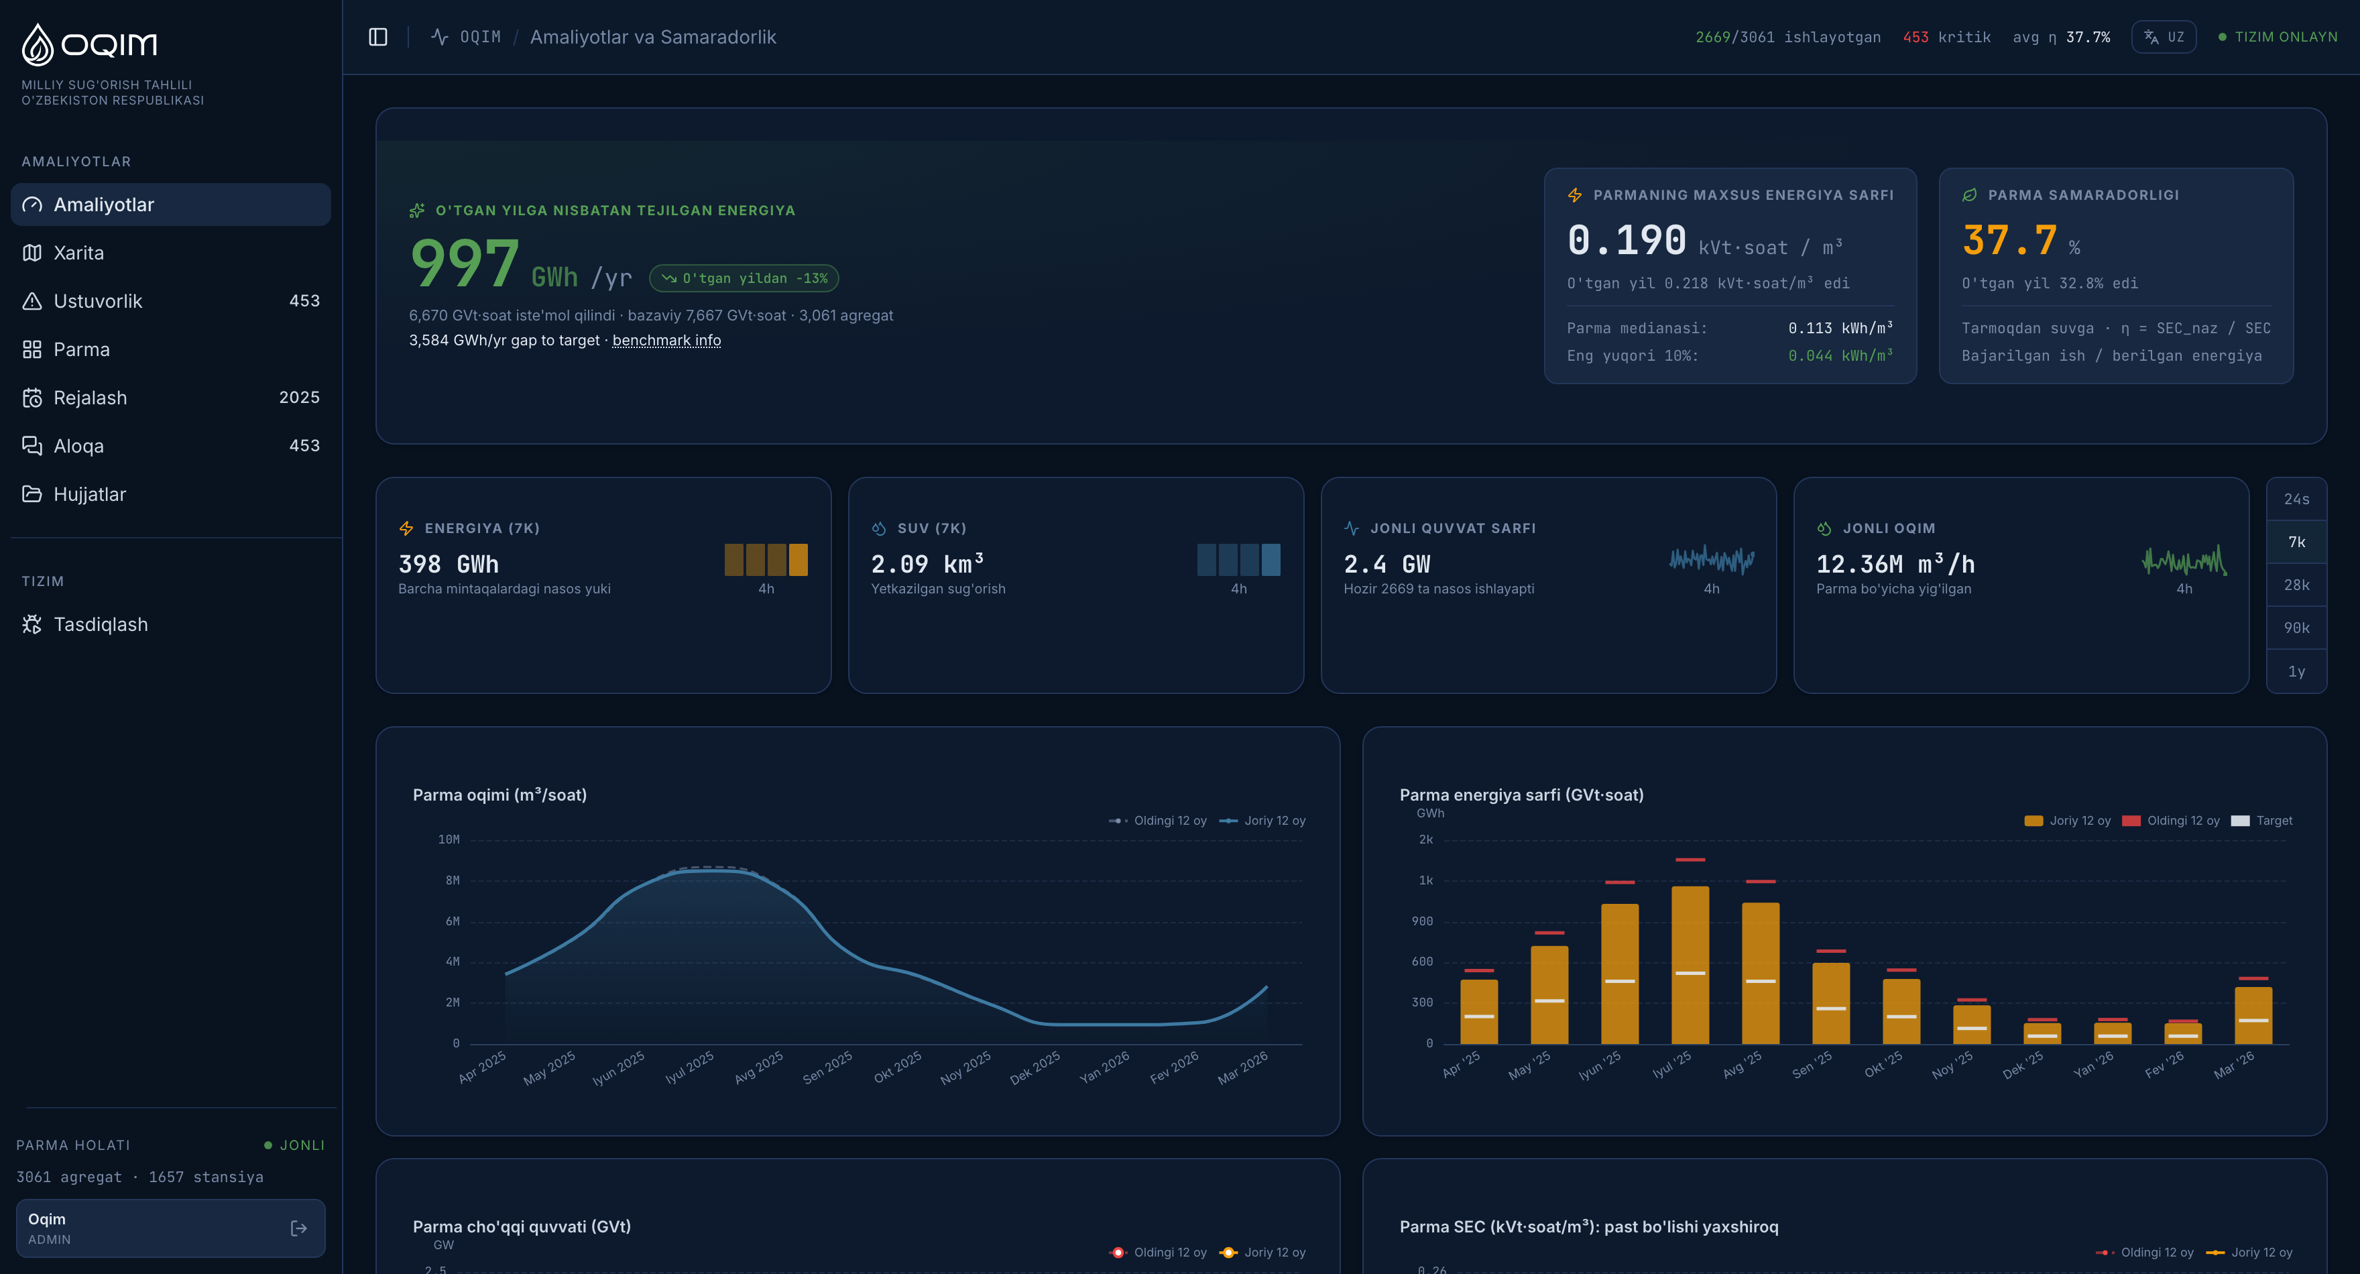
Task: Click the logout icon in Oqim admin card
Action: [x=298, y=1228]
